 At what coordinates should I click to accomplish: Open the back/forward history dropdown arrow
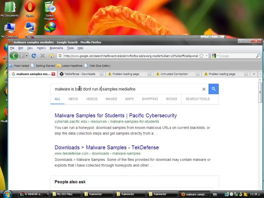(x=27, y=56)
